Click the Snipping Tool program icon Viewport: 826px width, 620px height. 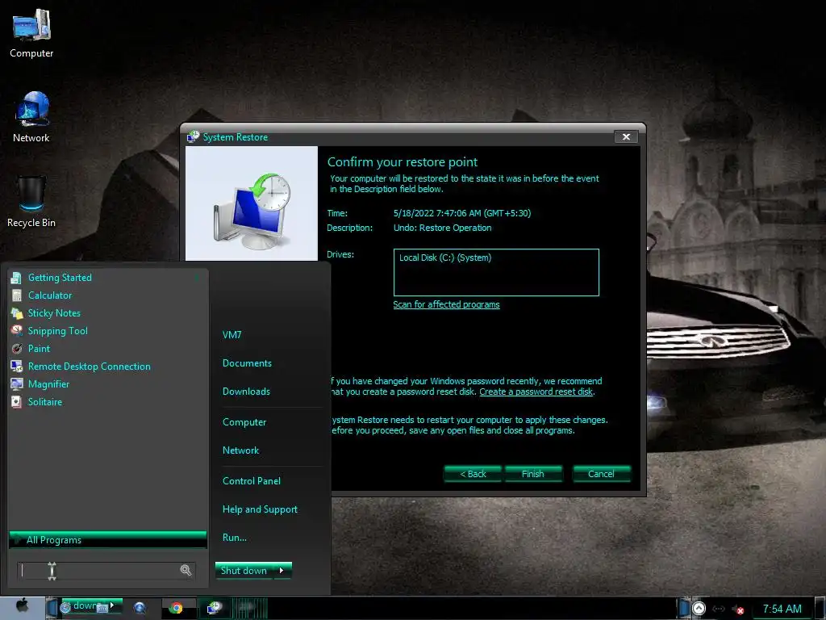(16, 330)
